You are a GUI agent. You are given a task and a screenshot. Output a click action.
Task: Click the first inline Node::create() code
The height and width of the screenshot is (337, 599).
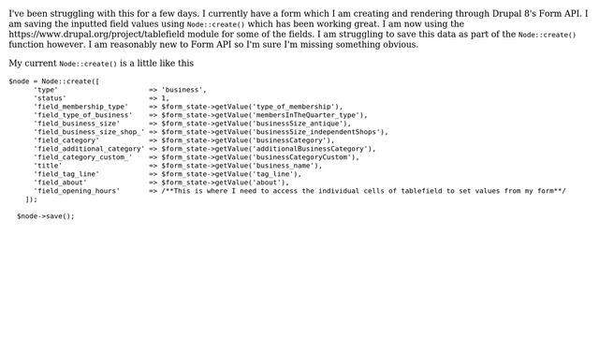(x=216, y=25)
